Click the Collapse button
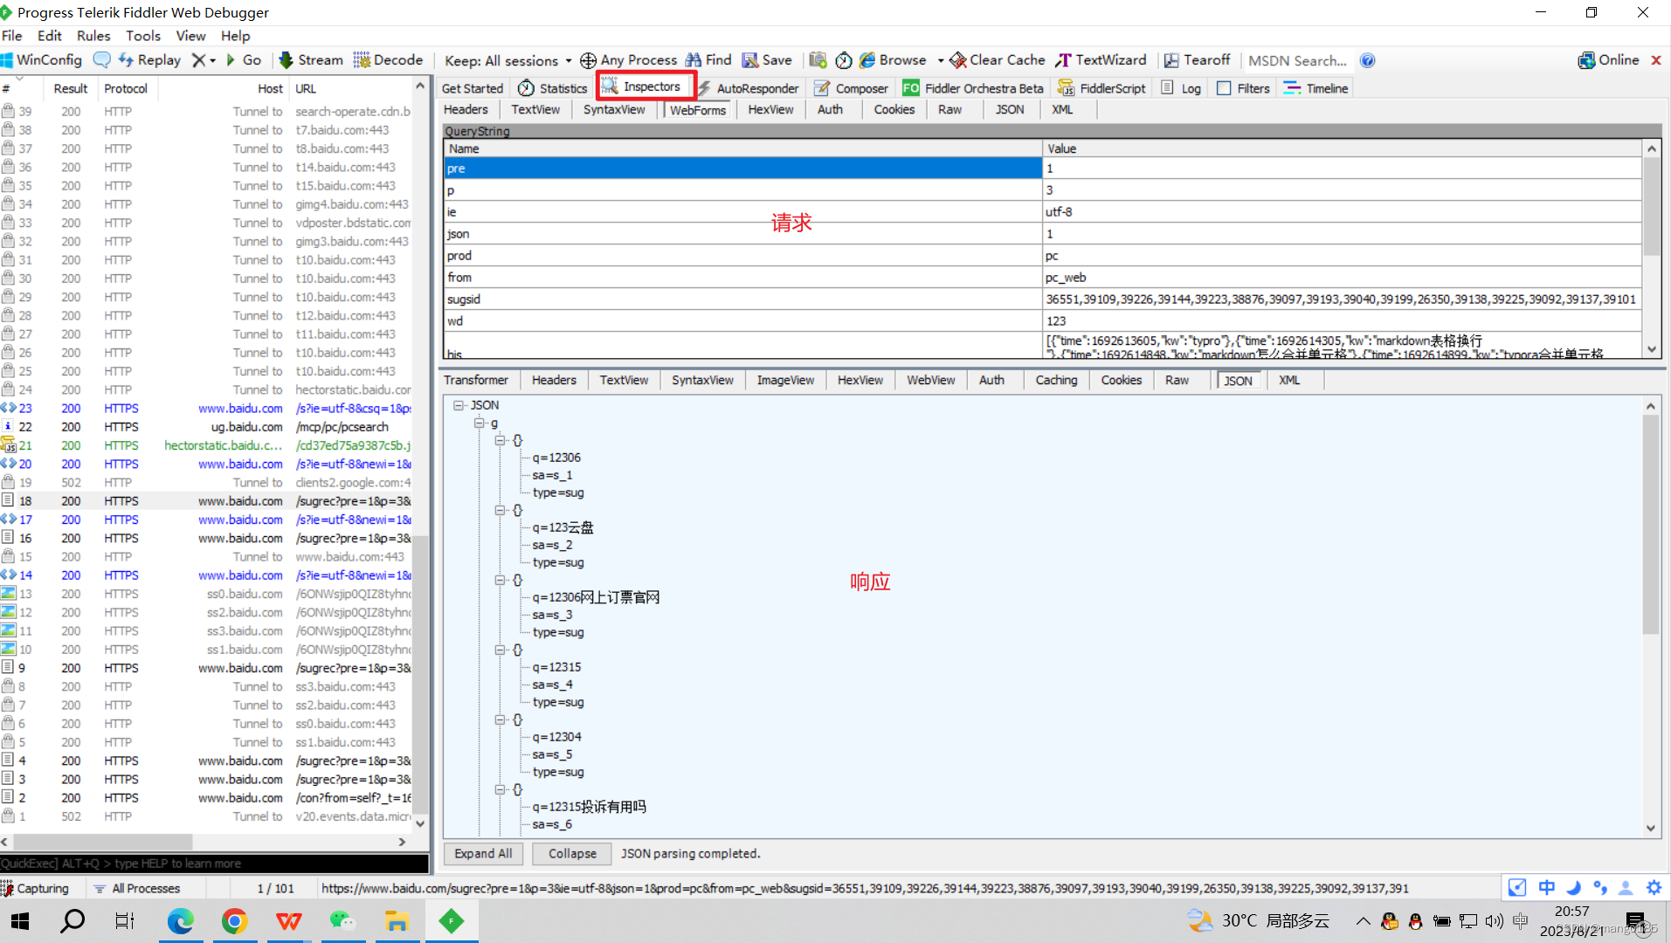Viewport: 1671px width, 943px height. [572, 854]
